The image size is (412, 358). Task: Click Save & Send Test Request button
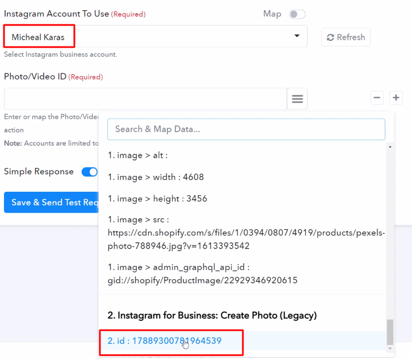point(52,202)
